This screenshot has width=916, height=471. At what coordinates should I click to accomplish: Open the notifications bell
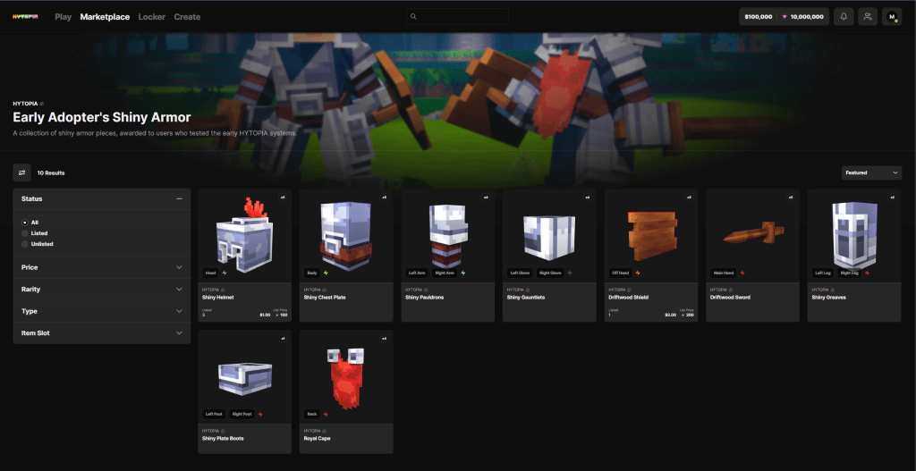click(x=844, y=16)
